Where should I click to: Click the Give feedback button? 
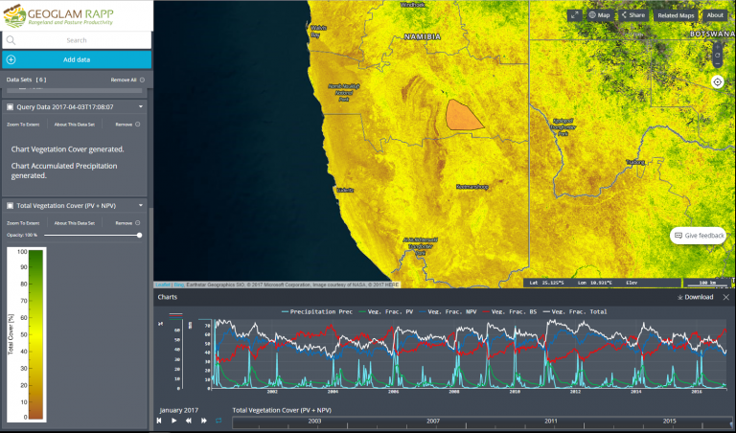click(x=699, y=236)
